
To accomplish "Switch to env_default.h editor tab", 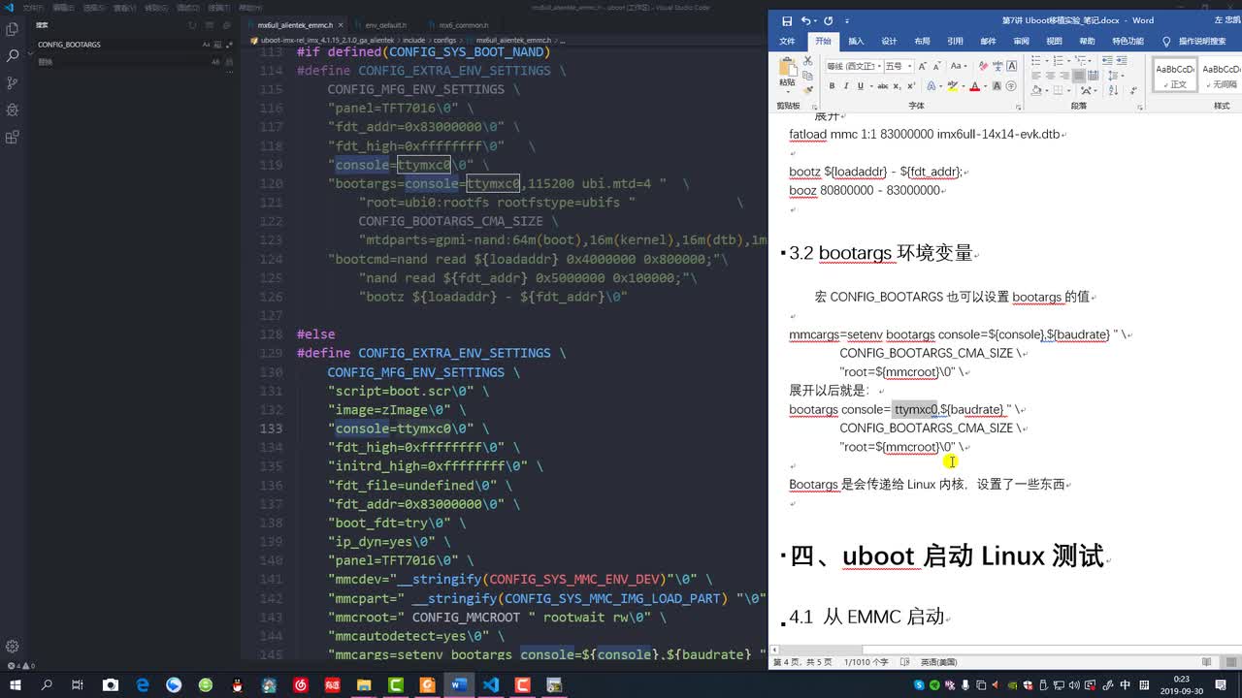I will 386,25.
